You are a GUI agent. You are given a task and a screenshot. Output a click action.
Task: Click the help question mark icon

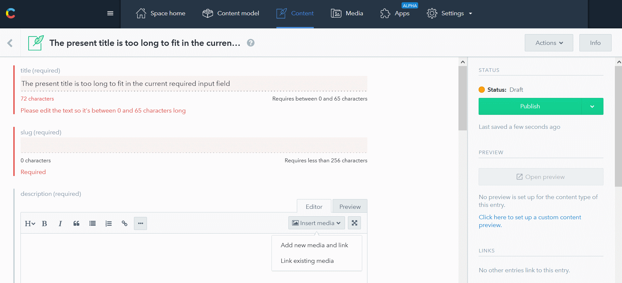tap(251, 43)
